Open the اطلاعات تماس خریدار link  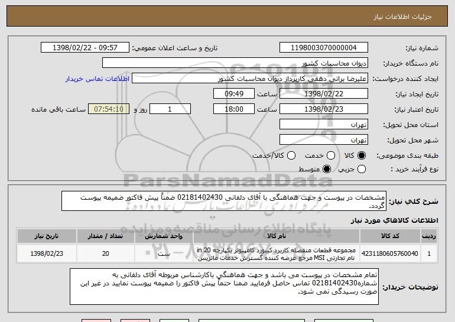coord(97,79)
